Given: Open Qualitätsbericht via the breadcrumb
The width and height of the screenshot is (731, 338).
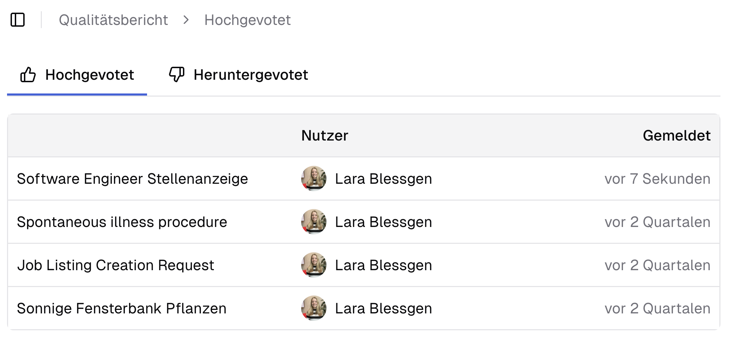Looking at the screenshot, I should point(114,20).
